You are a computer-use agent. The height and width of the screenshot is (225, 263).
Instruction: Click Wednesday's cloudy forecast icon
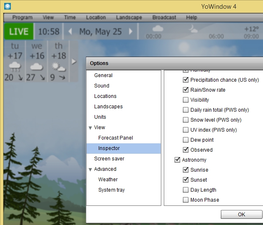tap(37, 67)
